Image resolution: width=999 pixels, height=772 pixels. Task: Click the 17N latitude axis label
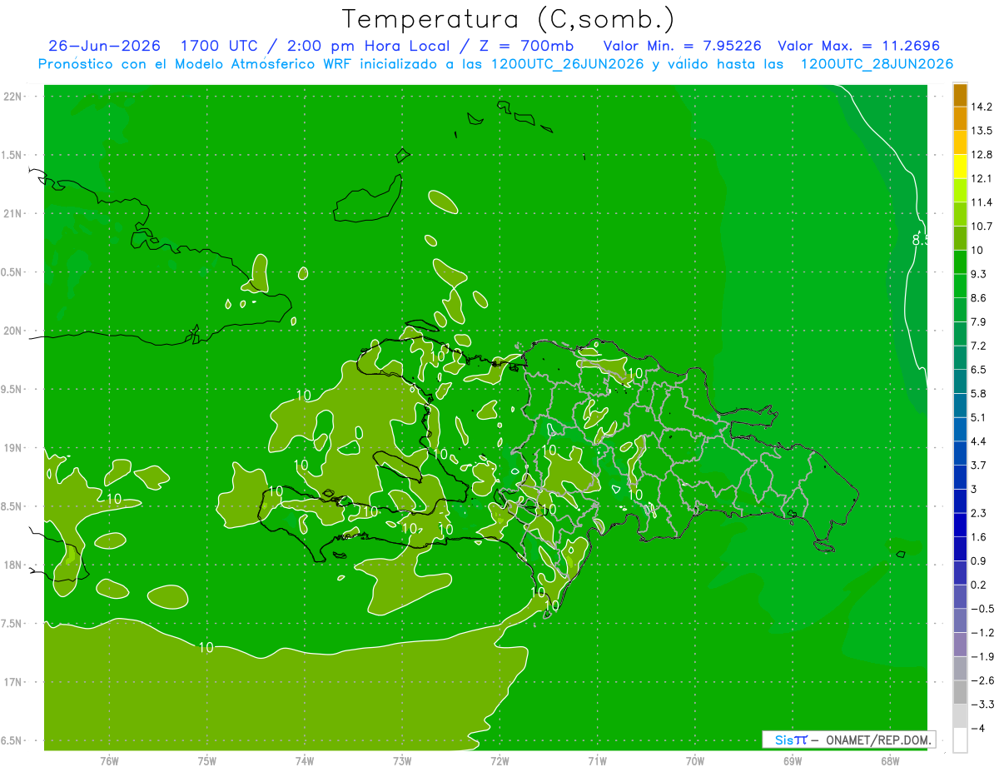coord(13,682)
